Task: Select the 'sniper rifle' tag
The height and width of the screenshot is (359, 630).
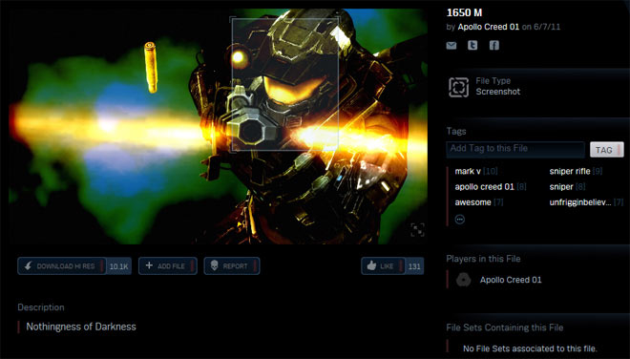Action: click(x=570, y=171)
